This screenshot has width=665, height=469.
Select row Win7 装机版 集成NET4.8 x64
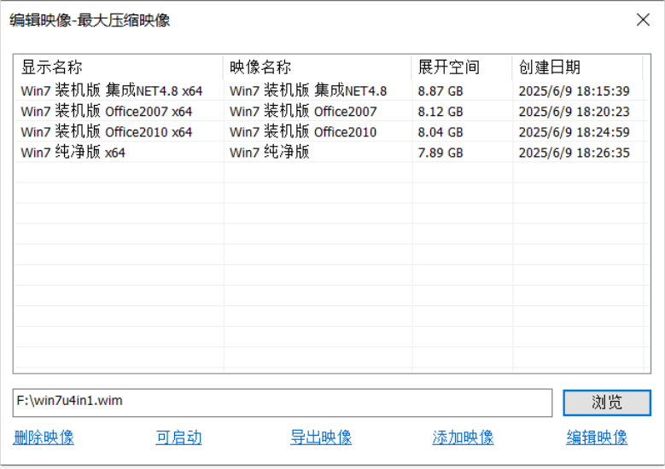[x=332, y=90]
